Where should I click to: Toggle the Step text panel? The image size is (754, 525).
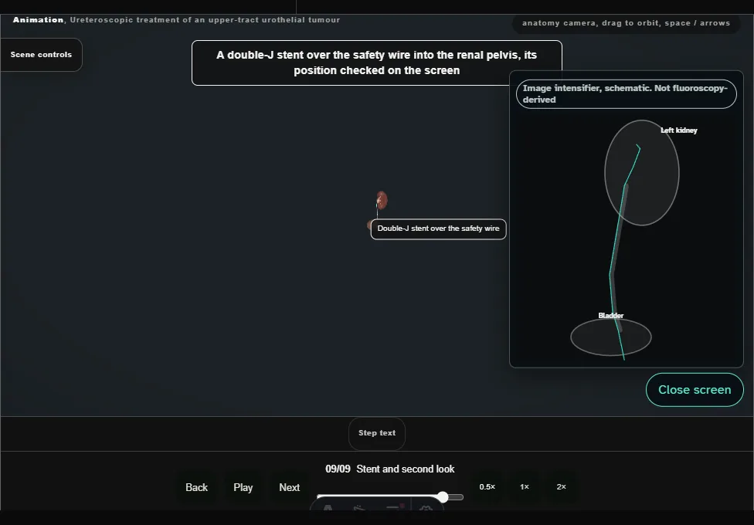(377, 433)
